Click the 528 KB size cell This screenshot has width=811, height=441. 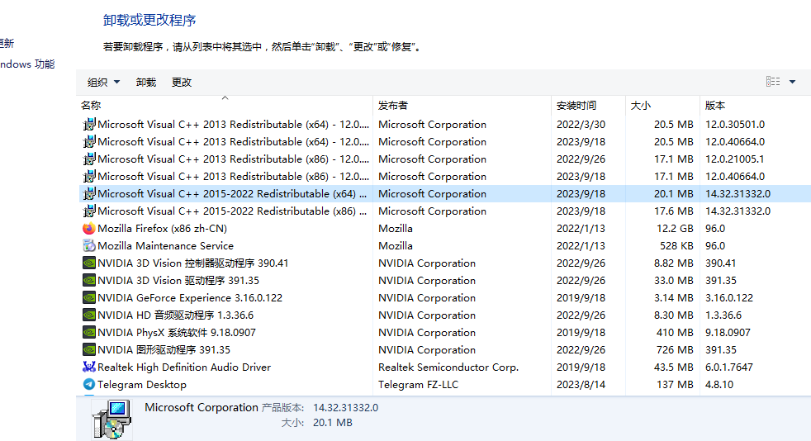(x=676, y=245)
